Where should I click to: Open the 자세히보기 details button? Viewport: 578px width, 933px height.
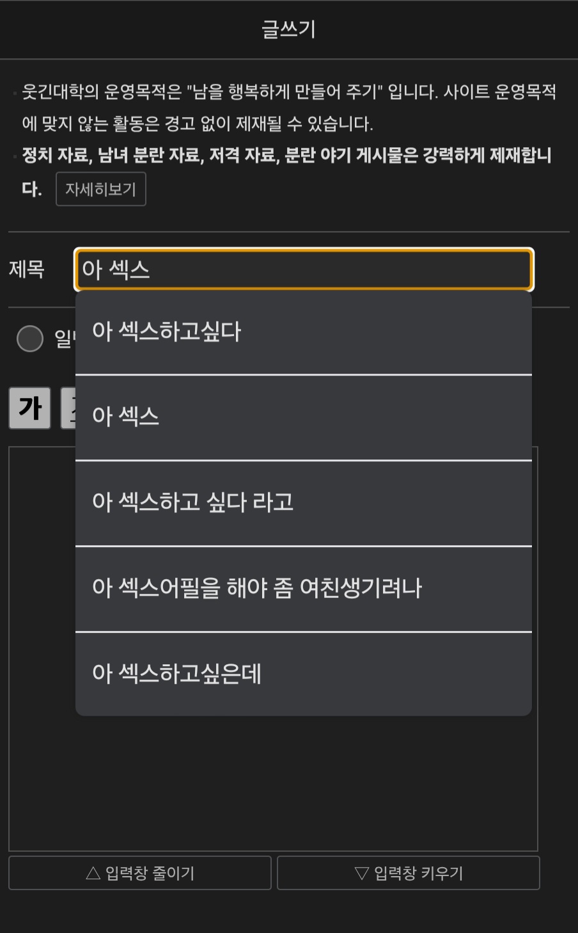coord(101,189)
